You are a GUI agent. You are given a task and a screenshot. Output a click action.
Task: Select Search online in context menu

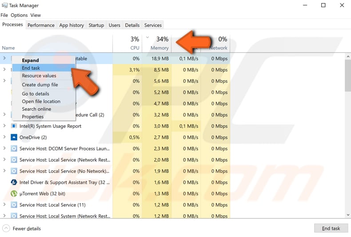pos(44,109)
